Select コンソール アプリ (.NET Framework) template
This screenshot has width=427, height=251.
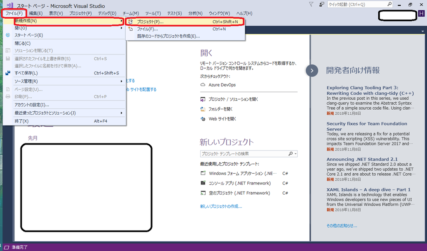(x=240, y=183)
